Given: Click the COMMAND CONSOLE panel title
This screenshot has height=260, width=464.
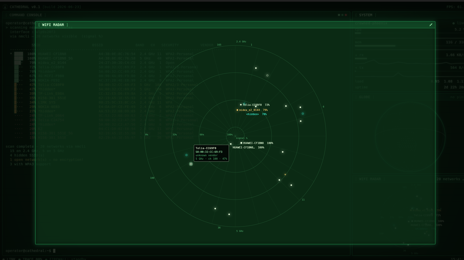Looking at the screenshot, I should pos(26,15).
